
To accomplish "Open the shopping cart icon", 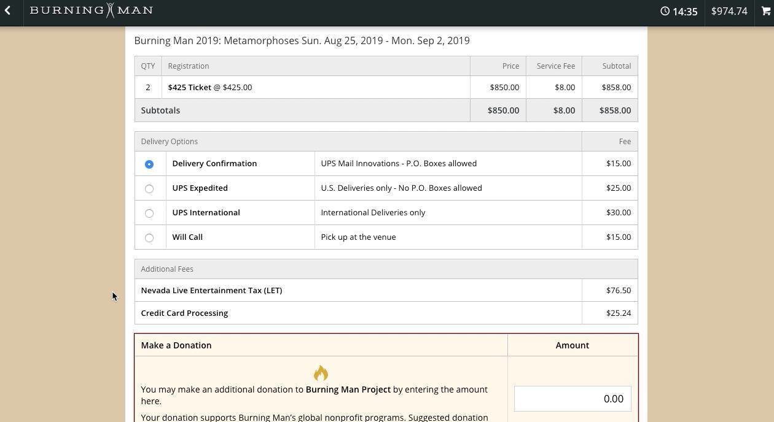I will pos(766,11).
